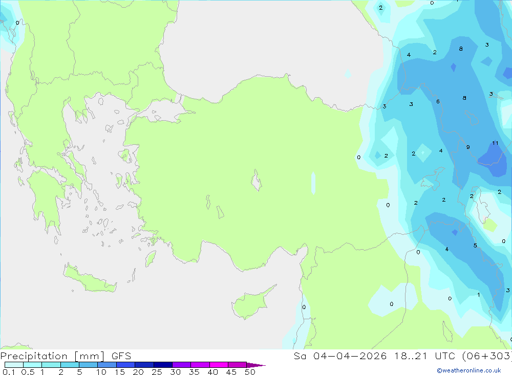Click the 45–50 mm legend color swatch
Screen dimensions: 512x375
pyautogui.click(x=238, y=365)
